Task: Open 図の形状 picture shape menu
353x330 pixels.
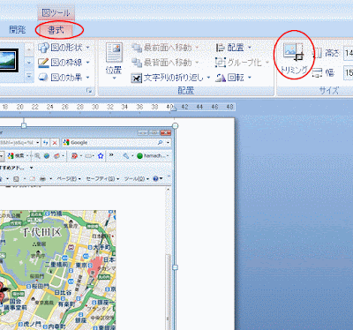Action: tap(64, 48)
